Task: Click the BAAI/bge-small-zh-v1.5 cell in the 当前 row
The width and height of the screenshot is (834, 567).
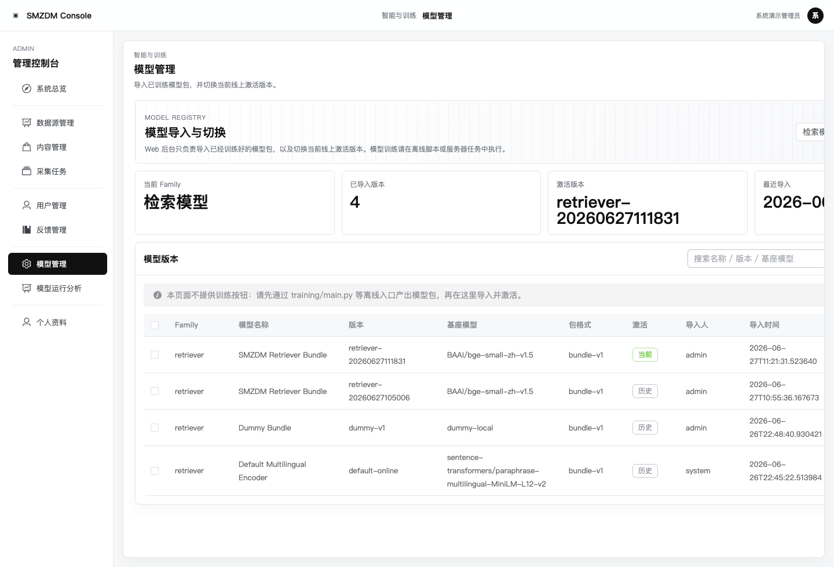Action: click(490, 355)
